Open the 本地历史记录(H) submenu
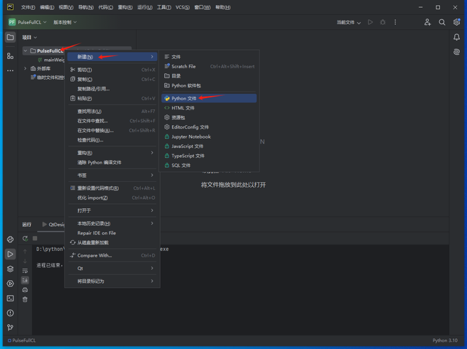The width and height of the screenshot is (467, 349). click(112, 223)
